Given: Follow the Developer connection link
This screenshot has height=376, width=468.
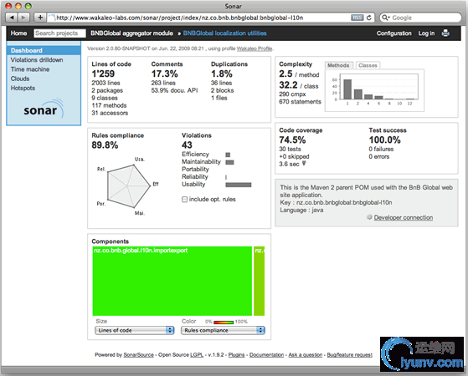Looking at the screenshot, I should (404, 217).
